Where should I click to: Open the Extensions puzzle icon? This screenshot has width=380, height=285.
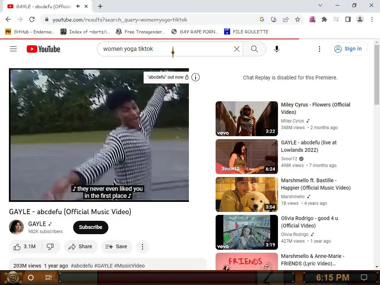click(324, 19)
